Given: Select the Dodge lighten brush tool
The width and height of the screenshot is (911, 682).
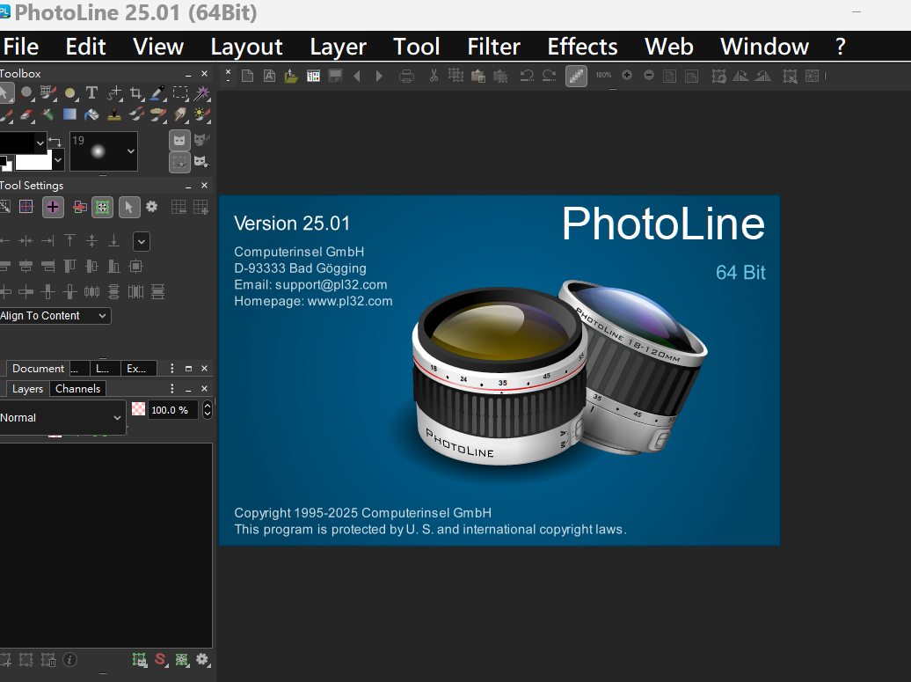Looking at the screenshot, I should pyautogui.click(x=202, y=114).
